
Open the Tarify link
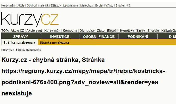click(x=141, y=31)
